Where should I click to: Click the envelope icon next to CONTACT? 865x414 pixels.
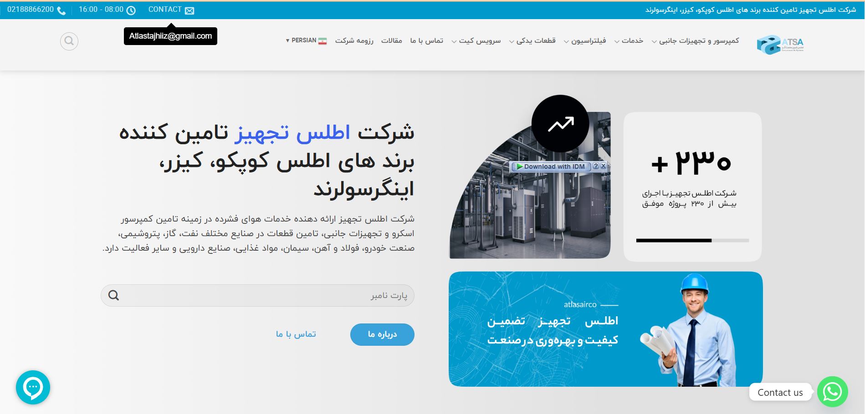(189, 10)
